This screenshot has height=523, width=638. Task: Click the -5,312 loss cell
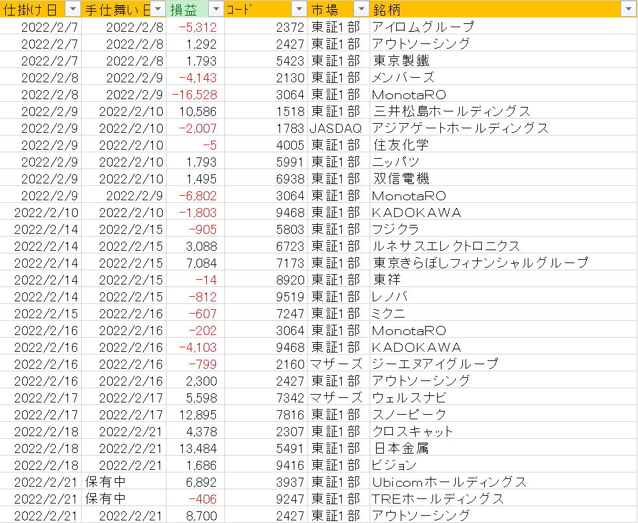coord(195,27)
